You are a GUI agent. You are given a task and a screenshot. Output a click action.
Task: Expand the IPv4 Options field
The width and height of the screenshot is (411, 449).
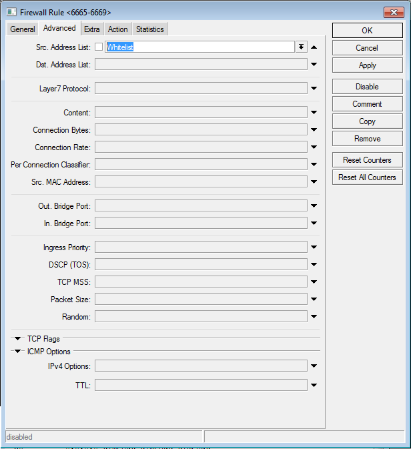tap(314, 366)
